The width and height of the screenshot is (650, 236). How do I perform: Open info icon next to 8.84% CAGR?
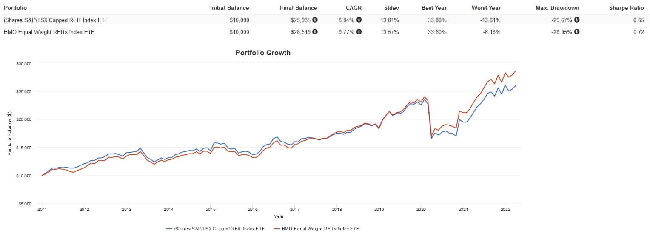(x=359, y=20)
